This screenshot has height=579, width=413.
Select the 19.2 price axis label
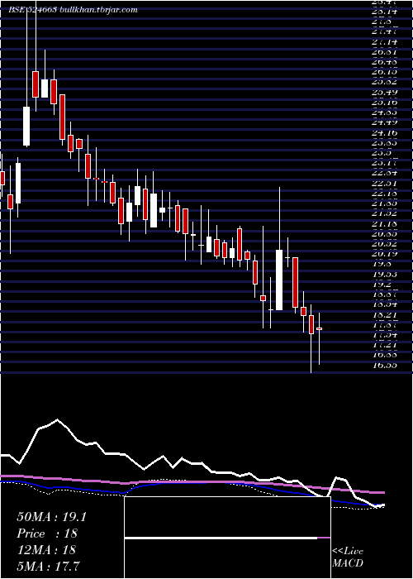383,285
